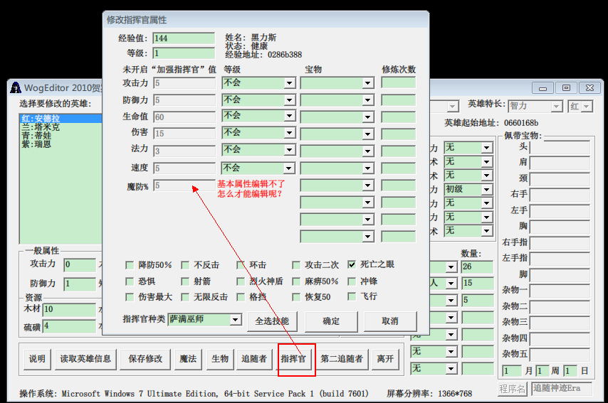608x403 pixels.
Task: Close the WogEditor main window
Action: (589, 88)
